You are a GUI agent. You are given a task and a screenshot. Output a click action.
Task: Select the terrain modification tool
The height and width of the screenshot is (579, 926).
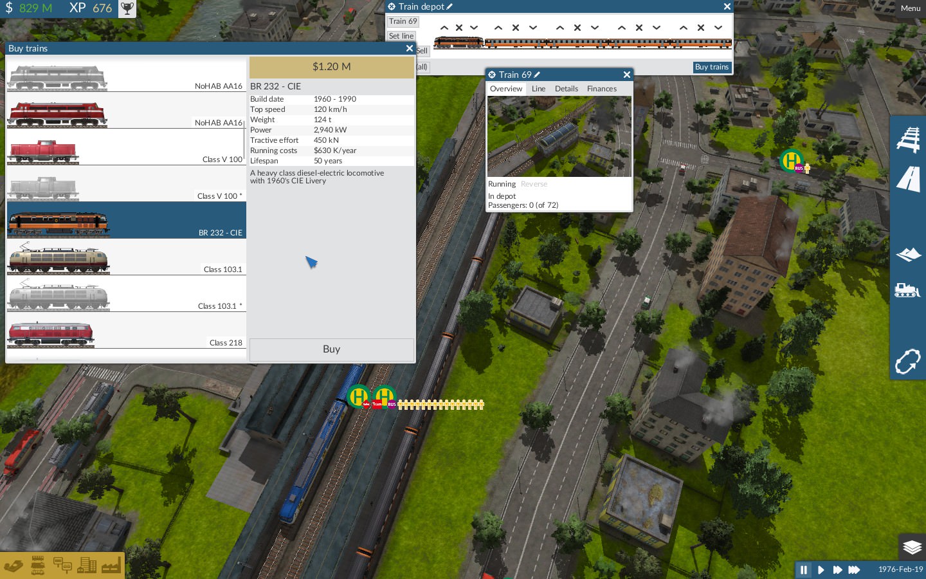click(908, 254)
